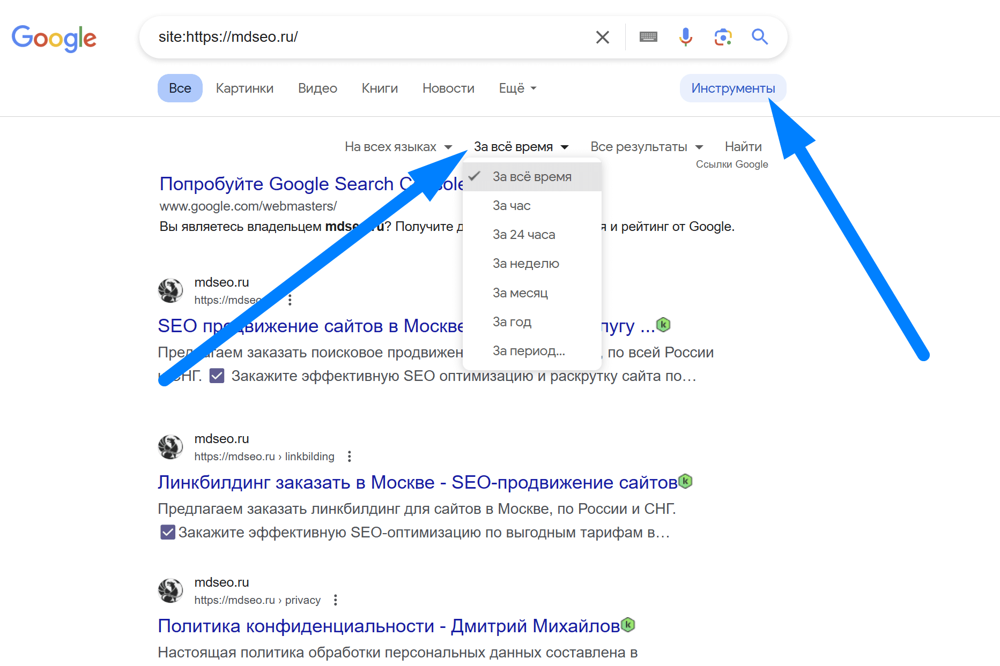1000x666 pixels.
Task: Open three-dot menu beside linkbilding URL
Action: pos(350,457)
